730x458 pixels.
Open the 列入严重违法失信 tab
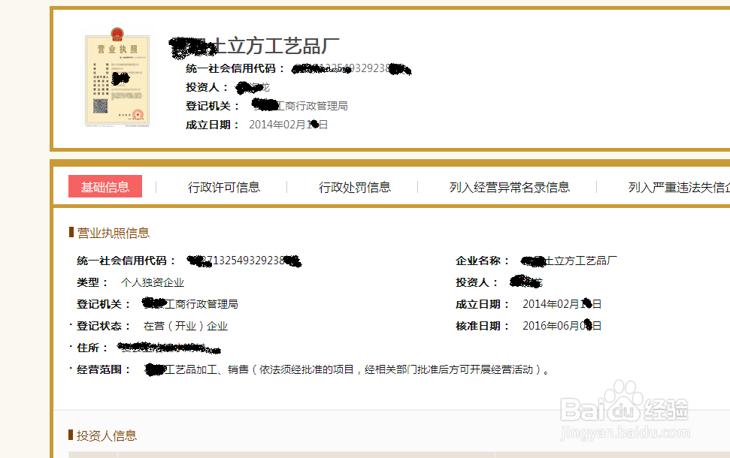(674, 188)
